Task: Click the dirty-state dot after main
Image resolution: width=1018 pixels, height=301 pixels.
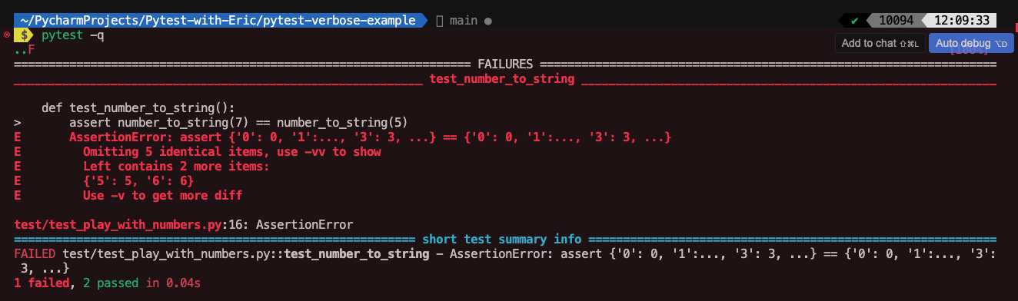Action: pos(489,21)
